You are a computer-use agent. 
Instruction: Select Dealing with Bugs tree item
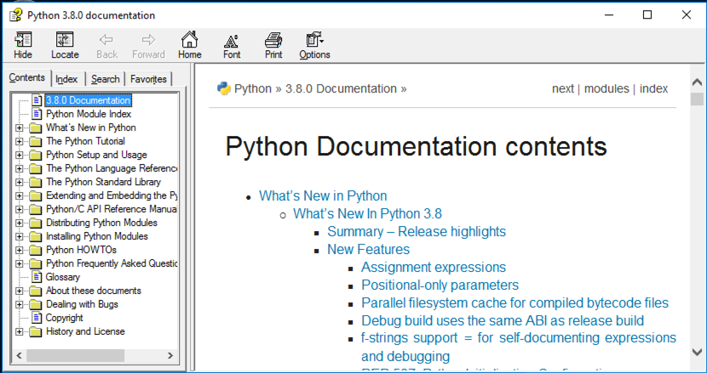tap(82, 304)
